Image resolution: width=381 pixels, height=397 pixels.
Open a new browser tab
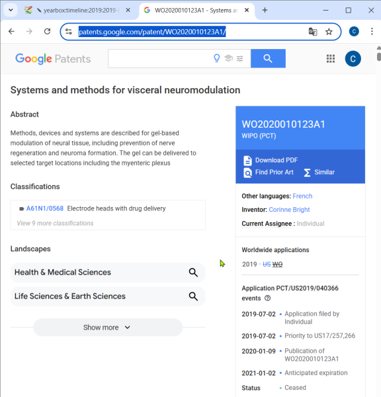265,10
